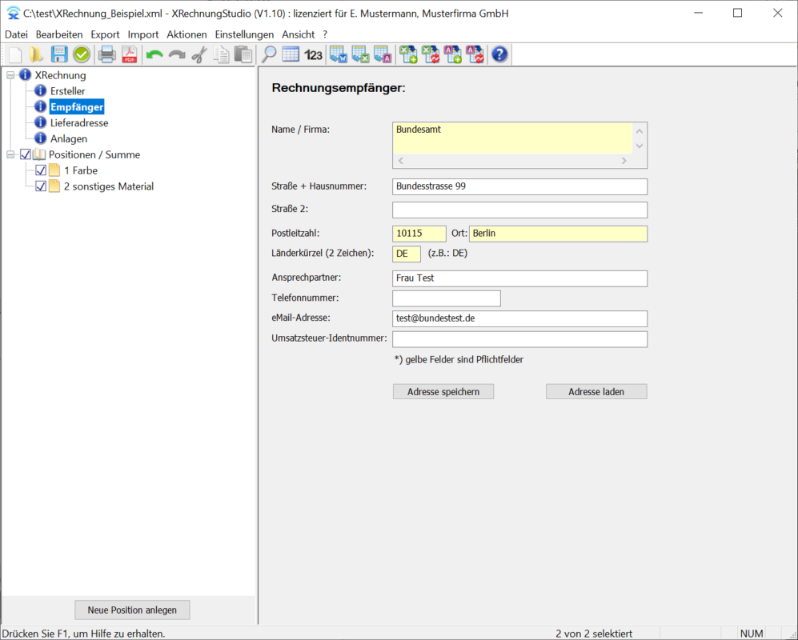Image resolution: width=798 pixels, height=640 pixels.
Task: Click the eMail-Adresse field
Action: point(519,318)
